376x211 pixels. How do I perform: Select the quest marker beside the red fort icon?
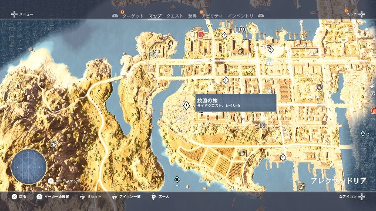(224, 36)
